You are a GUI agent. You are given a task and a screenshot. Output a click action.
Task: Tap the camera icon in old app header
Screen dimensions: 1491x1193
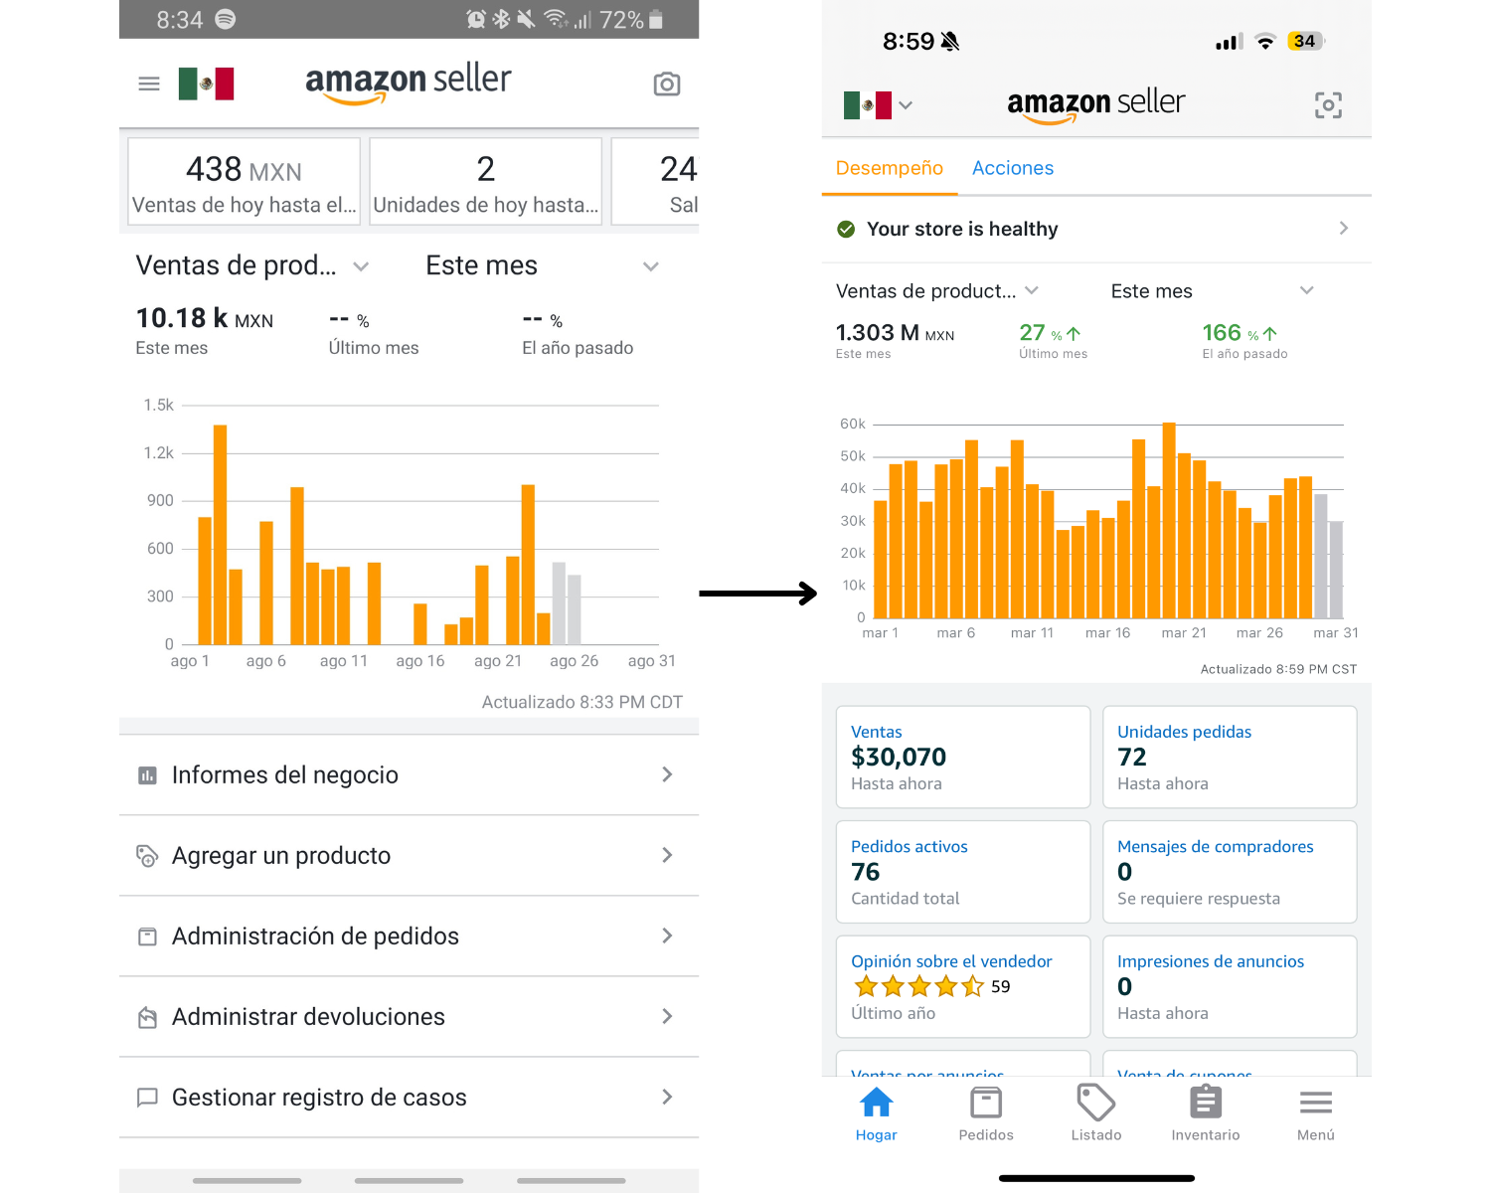pos(667,84)
